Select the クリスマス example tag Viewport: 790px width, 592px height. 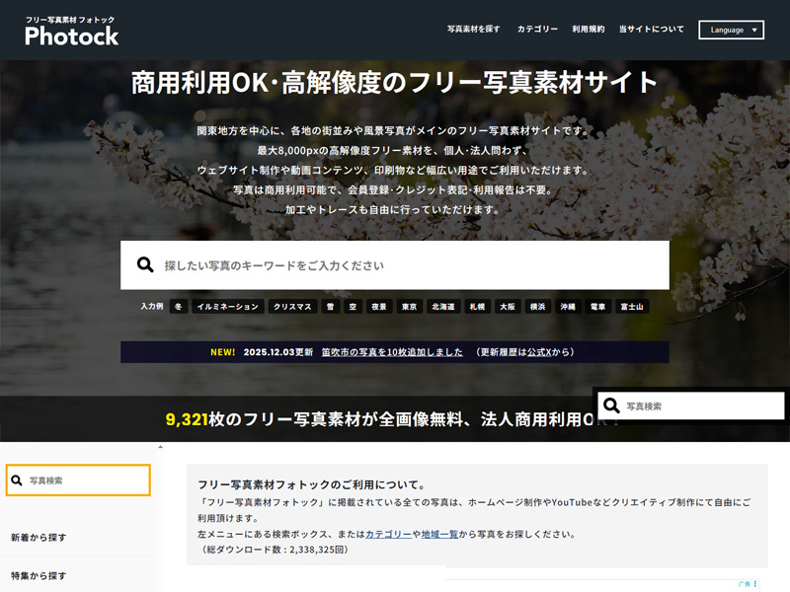292,307
